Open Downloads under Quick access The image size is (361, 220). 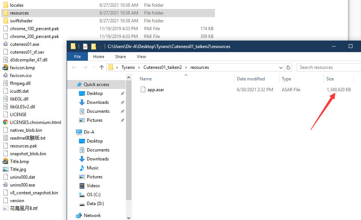(x=98, y=102)
